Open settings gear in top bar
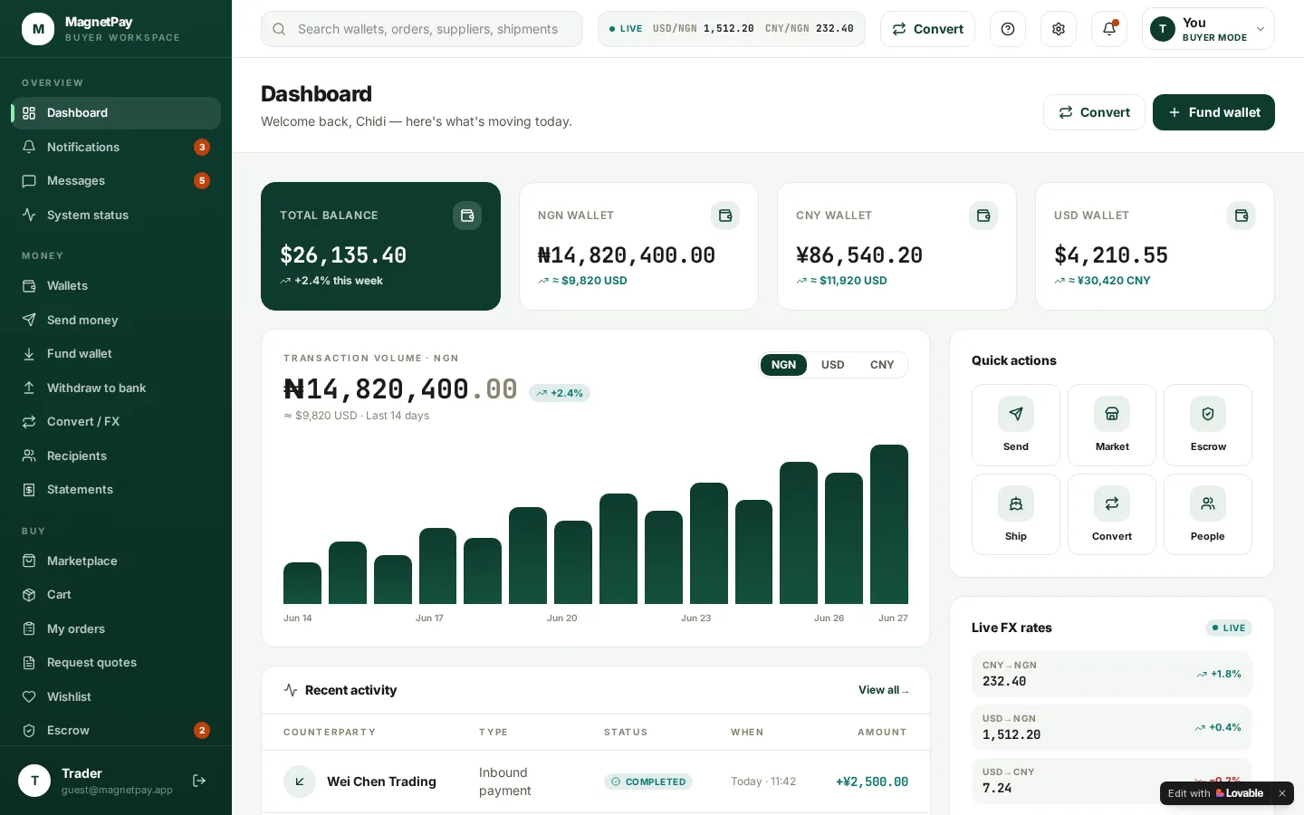Screen dimensions: 1304x815 tap(1059, 29)
